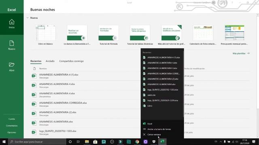Select ANAMNESIS ALIMENTARIA 4 (1).xlsx in jump list
259x145 pixels.
pyautogui.click(x=162, y=57)
